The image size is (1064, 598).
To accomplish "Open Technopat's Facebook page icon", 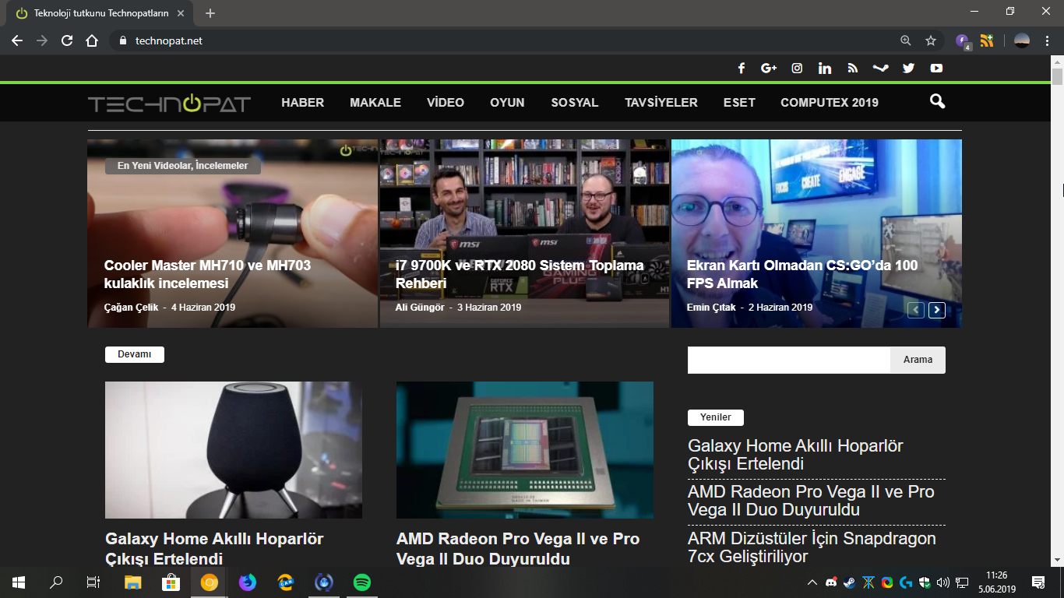I will 742,69.
